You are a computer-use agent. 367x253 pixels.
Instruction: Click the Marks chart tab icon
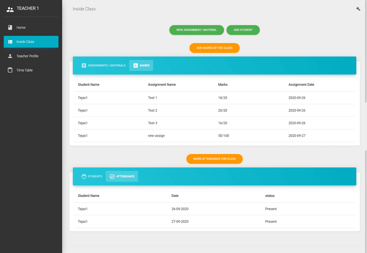pyautogui.click(x=136, y=66)
